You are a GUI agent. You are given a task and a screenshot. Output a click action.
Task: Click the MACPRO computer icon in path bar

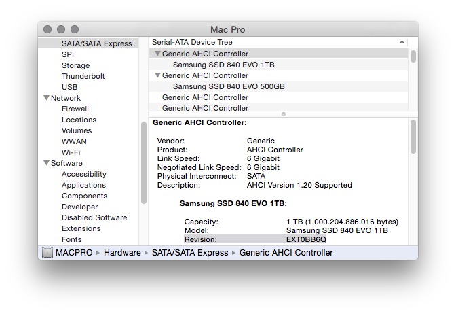click(x=47, y=253)
